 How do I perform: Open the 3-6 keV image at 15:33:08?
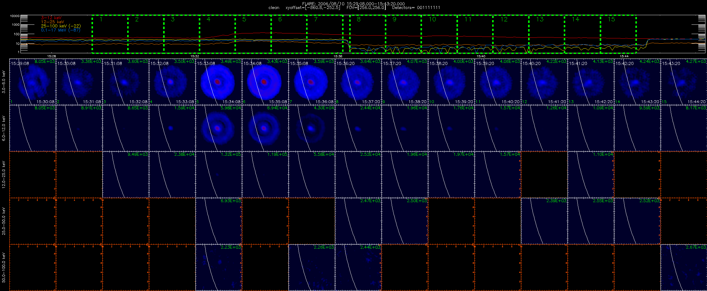(219, 82)
